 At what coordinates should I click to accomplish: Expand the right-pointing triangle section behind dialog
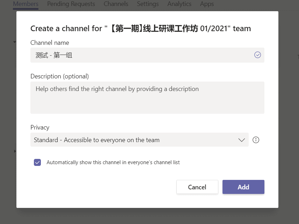pos(15,151)
